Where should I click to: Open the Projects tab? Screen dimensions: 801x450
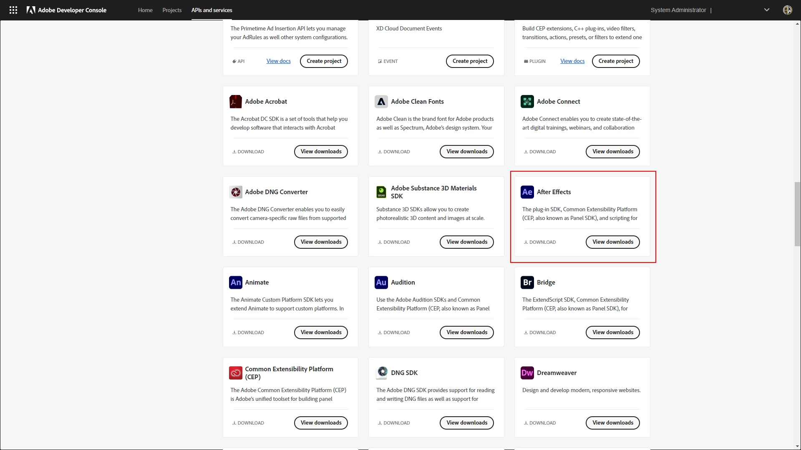click(172, 10)
